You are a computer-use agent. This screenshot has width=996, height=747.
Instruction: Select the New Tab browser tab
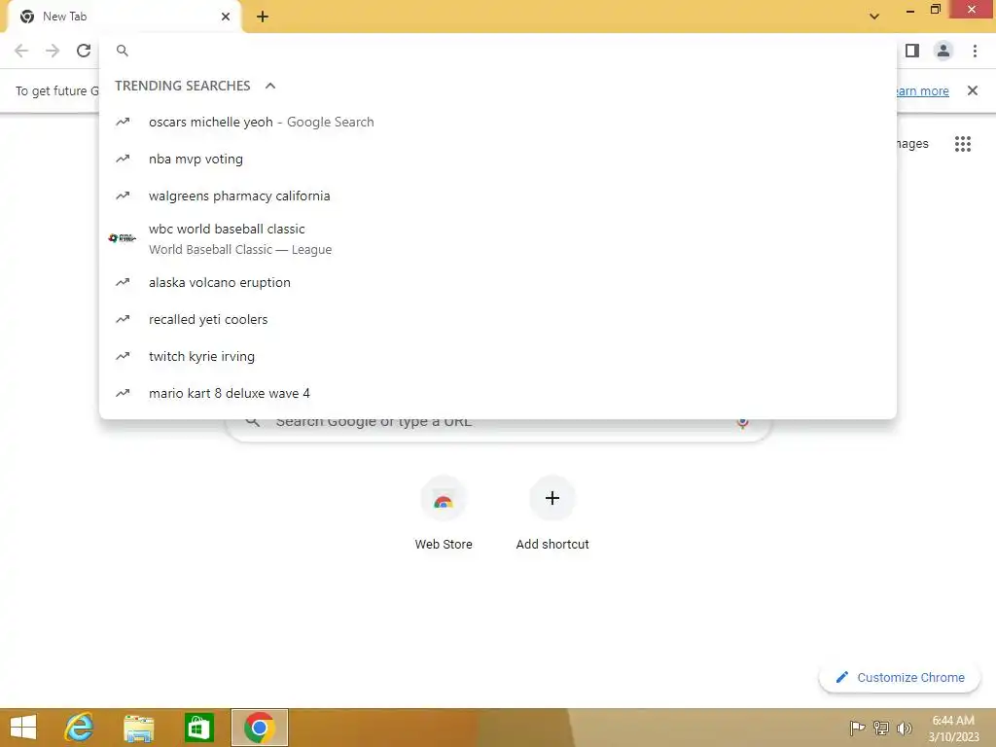coord(124,17)
